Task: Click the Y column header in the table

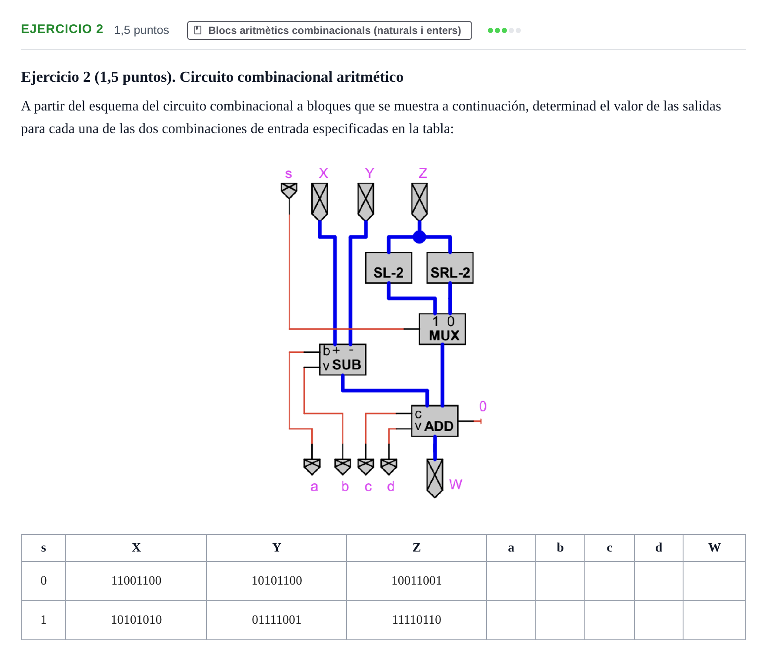Action: (x=277, y=548)
